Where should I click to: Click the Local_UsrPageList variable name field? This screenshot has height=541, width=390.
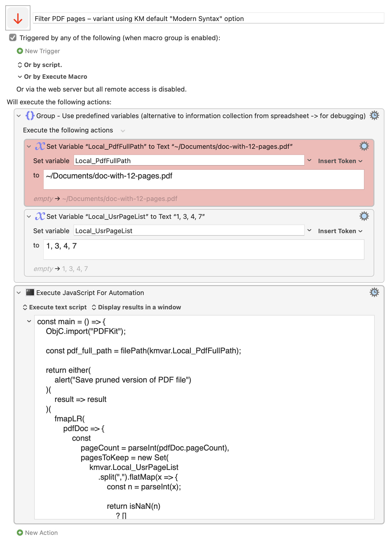189,231
